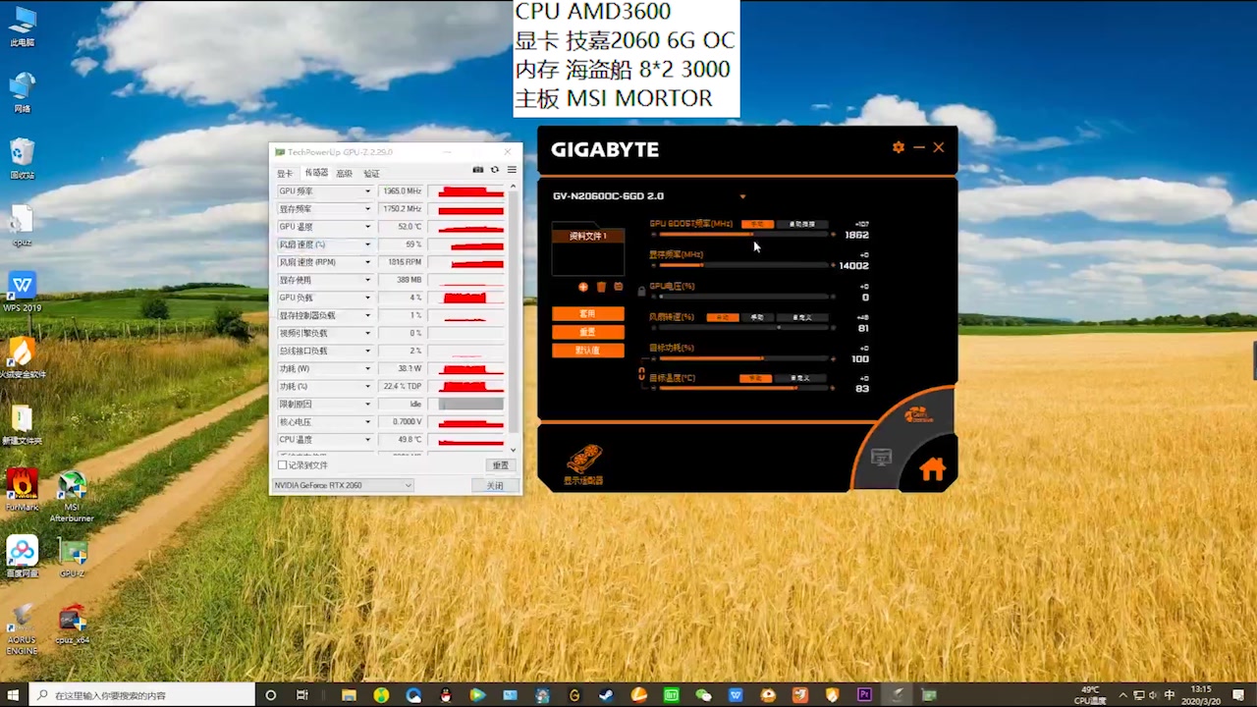Open Premiere Pro from the taskbar
The height and width of the screenshot is (707, 1257).
click(864, 695)
